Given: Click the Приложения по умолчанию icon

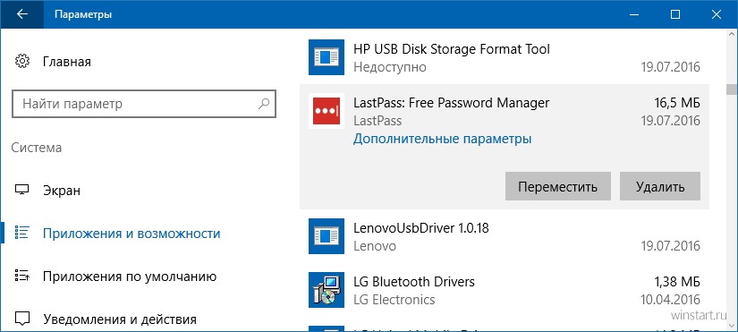Looking at the screenshot, I should pos(22,276).
